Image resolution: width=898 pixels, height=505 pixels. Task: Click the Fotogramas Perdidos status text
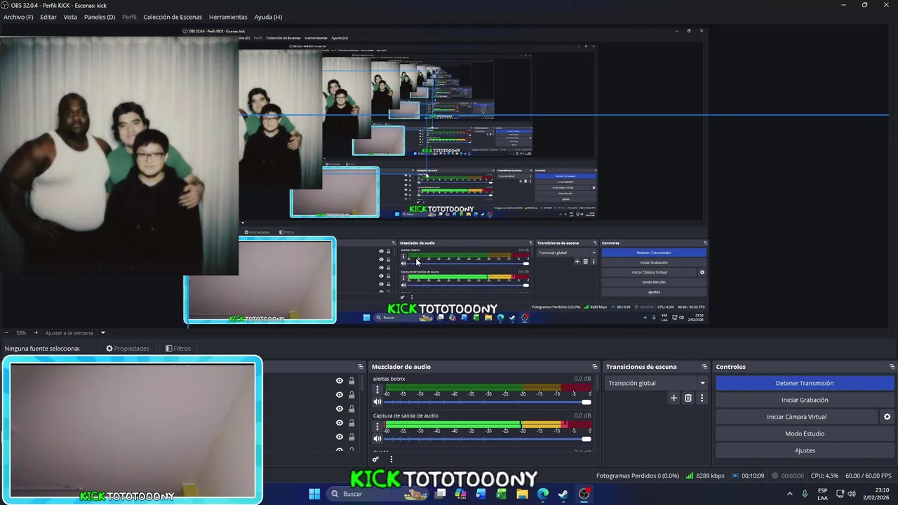(637, 476)
